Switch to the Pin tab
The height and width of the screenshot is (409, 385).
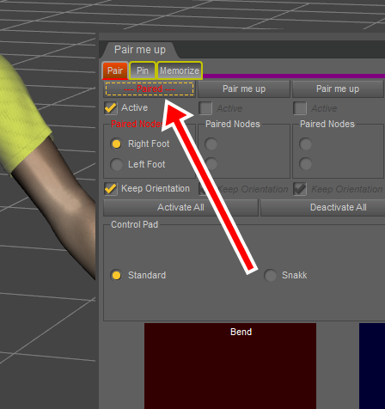coord(143,70)
